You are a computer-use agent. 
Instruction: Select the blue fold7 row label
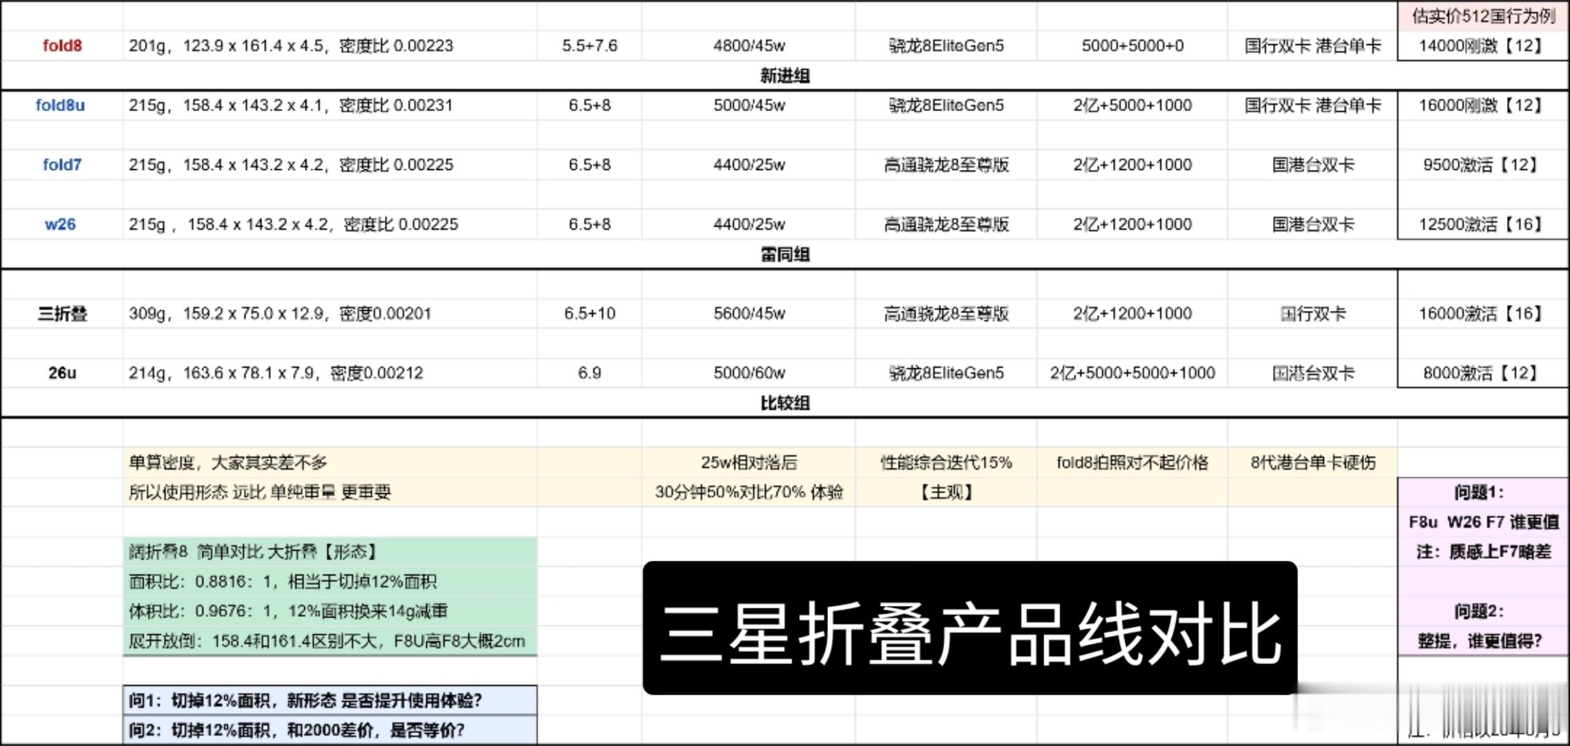point(62,164)
